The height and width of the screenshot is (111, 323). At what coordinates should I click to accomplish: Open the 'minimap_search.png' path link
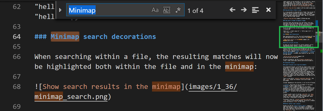tap(71, 97)
